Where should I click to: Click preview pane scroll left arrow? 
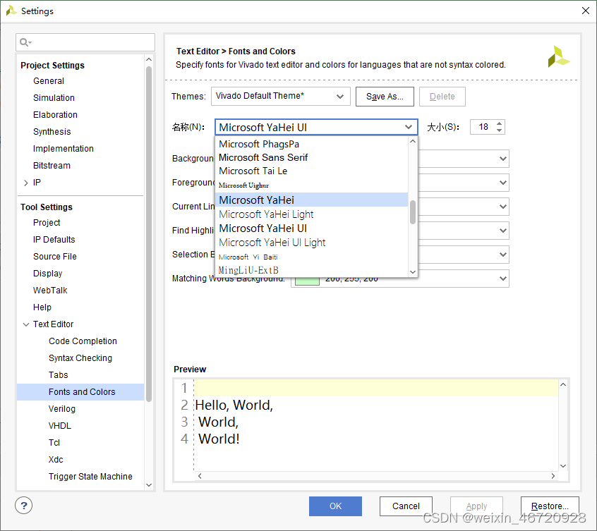click(x=200, y=476)
